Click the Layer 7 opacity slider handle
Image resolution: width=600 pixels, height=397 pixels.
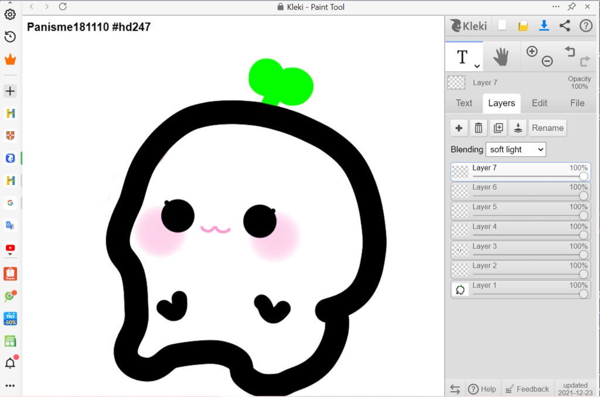pos(584,176)
